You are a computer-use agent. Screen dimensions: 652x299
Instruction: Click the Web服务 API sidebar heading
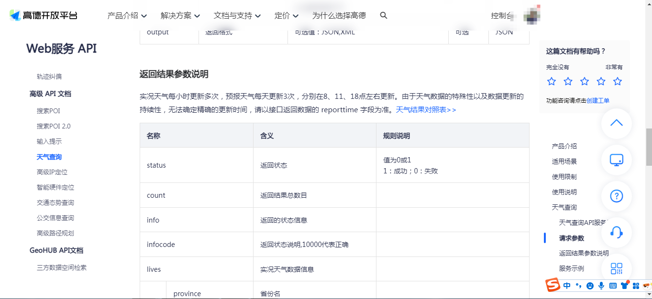[x=61, y=48]
